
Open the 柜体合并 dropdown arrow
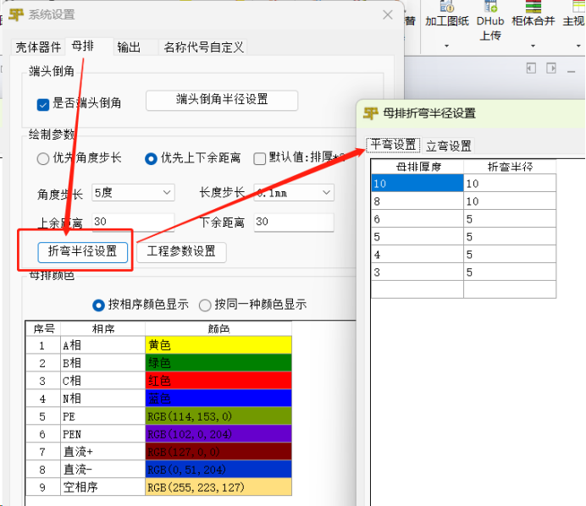pos(533,46)
